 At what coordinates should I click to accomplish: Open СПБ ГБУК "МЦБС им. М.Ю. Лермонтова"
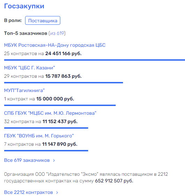50,113
